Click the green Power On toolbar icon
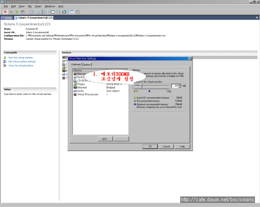Image resolution: width=260 pixels, height=207 pixels. (17, 12)
